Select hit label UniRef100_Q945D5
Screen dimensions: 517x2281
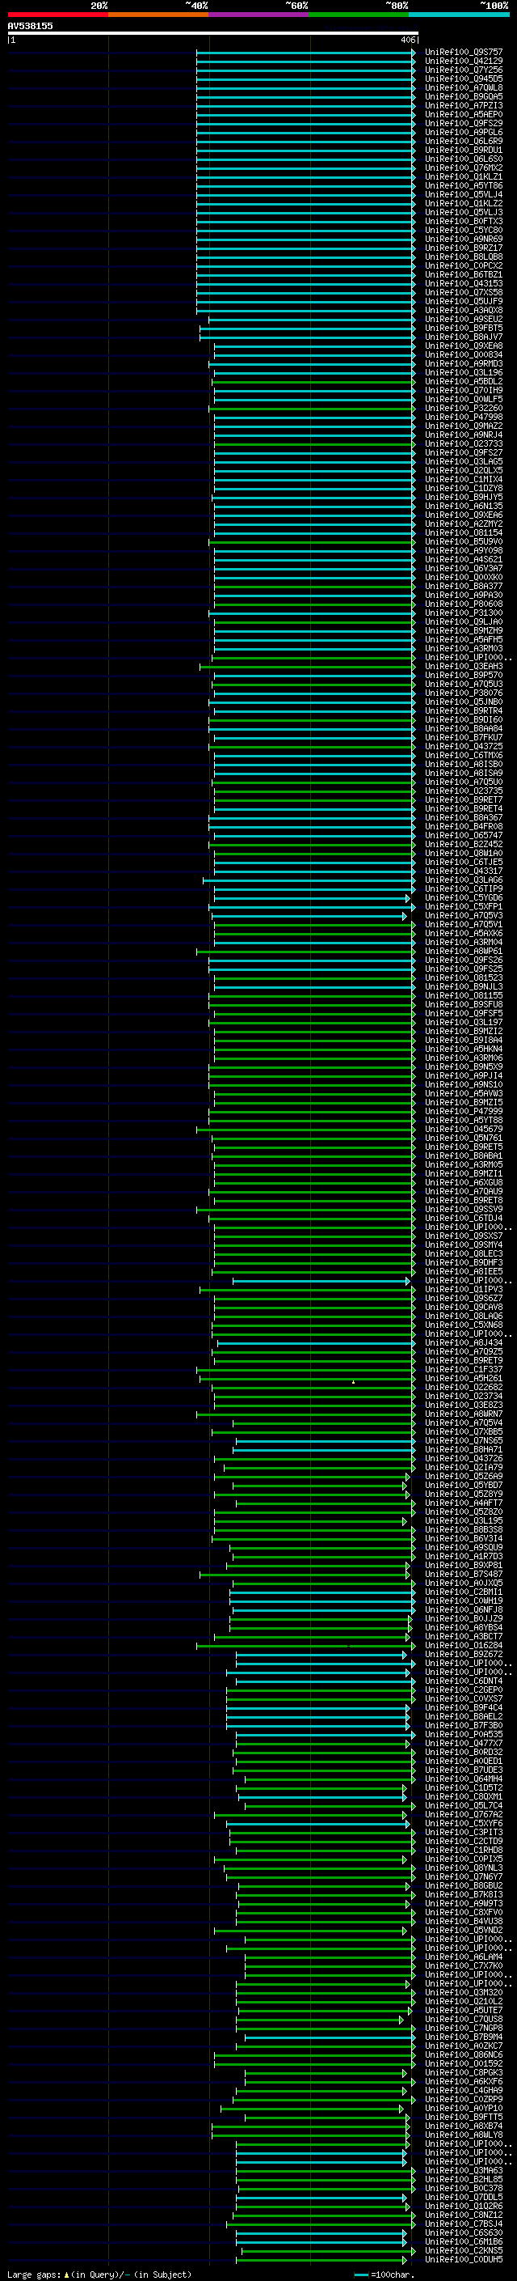click(464, 78)
